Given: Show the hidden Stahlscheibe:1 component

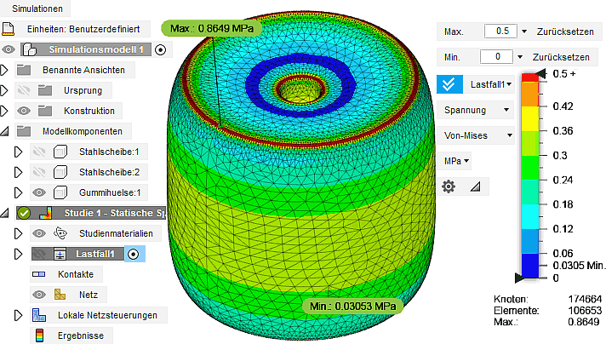Looking at the screenshot, I should 38,152.
